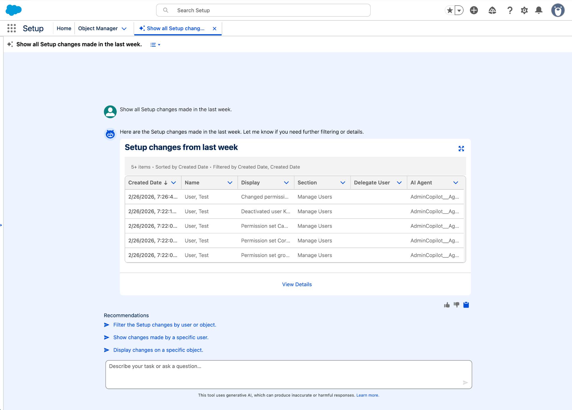The width and height of the screenshot is (572, 410).
Task: Open Created Date column actions chevron
Action: tap(173, 183)
